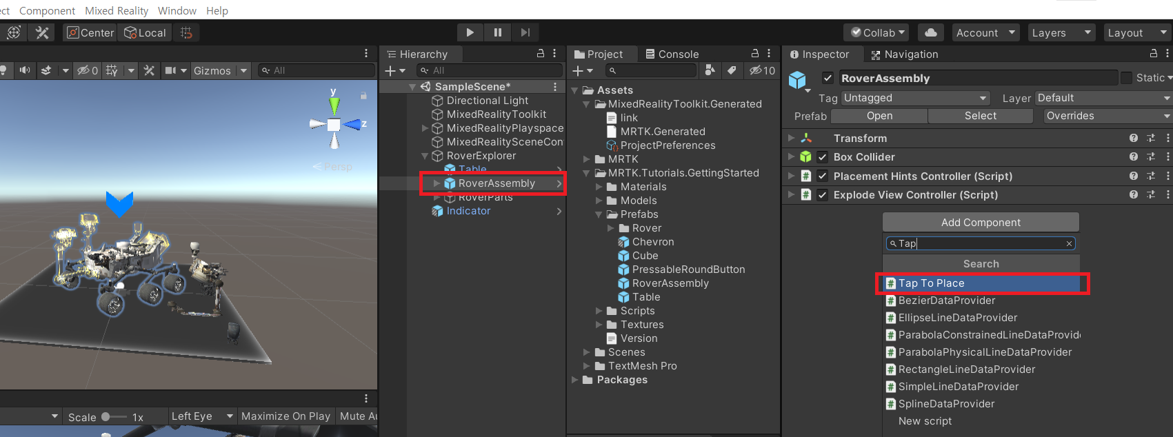Collapse the Prefabs folder in Project
Image resolution: width=1173 pixels, height=437 pixels.
pyautogui.click(x=599, y=214)
